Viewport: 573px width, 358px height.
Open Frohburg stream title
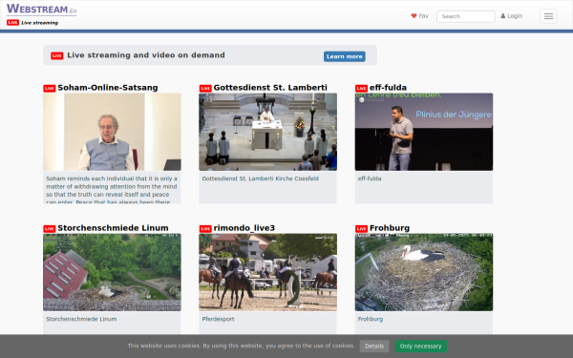(390, 228)
